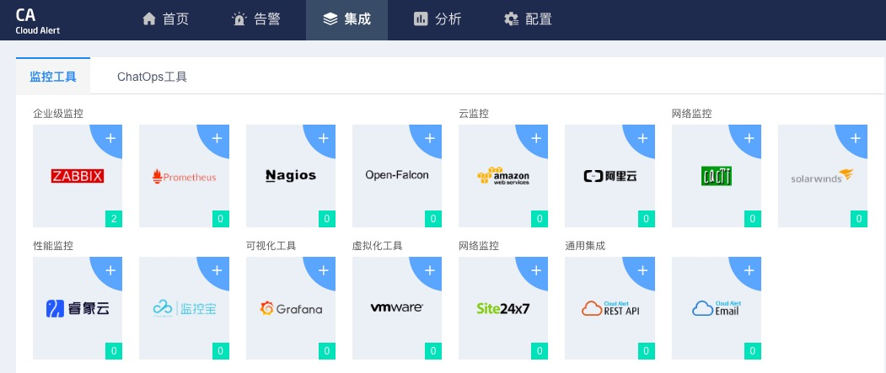Click the 监控宝 logo card
886x373 pixels.
(x=184, y=308)
